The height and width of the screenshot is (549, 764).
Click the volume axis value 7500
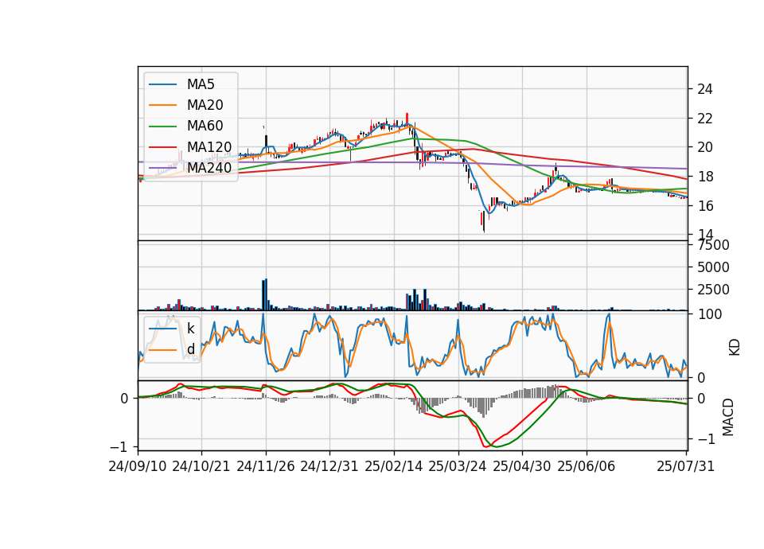[x=713, y=246]
